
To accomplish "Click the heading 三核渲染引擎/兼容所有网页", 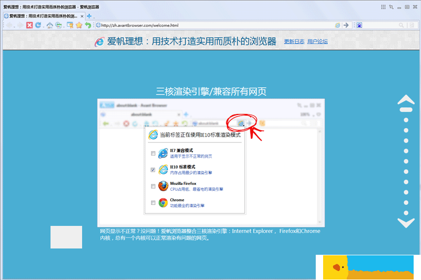I will pyautogui.click(x=211, y=91).
